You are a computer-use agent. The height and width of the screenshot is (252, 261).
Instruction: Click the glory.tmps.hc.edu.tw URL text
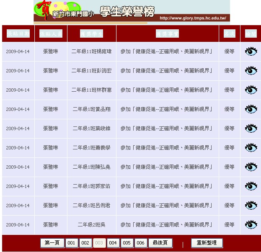pos(193,18)
